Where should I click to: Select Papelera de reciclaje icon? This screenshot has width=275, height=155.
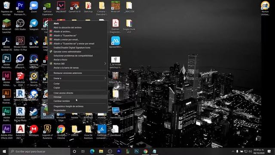(x=7, y=8)
